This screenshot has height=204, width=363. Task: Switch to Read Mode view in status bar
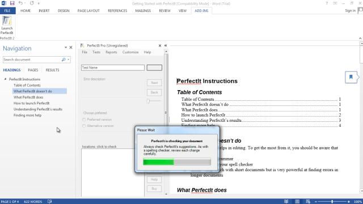(286, 202)
